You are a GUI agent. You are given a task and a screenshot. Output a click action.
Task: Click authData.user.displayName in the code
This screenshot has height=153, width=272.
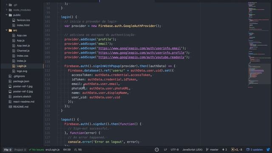(x=105, y=93)
